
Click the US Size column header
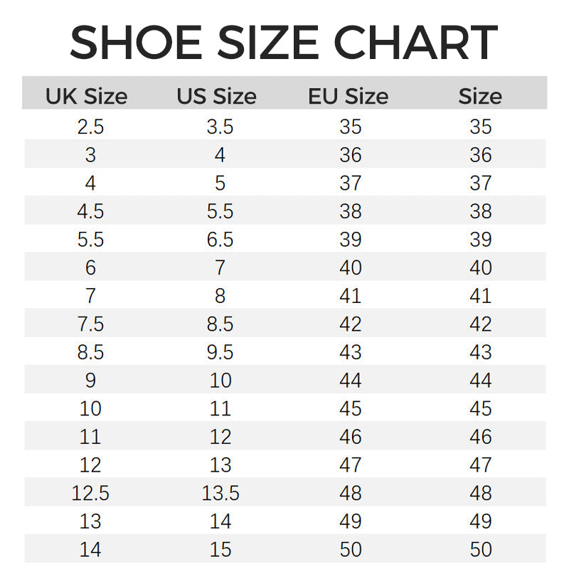216,96
